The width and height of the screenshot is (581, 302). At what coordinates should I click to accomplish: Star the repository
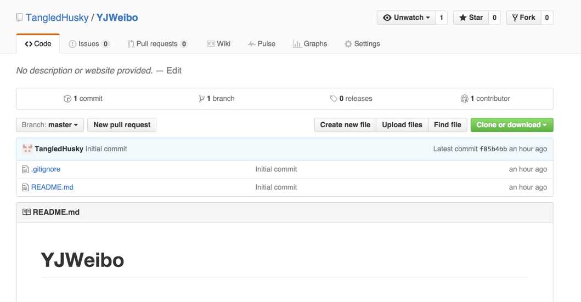coord(471,18)
